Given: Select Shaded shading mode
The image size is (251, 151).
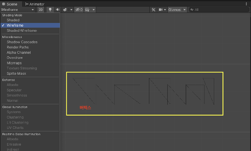Looking at the screenshot, I should coord(30,20).
